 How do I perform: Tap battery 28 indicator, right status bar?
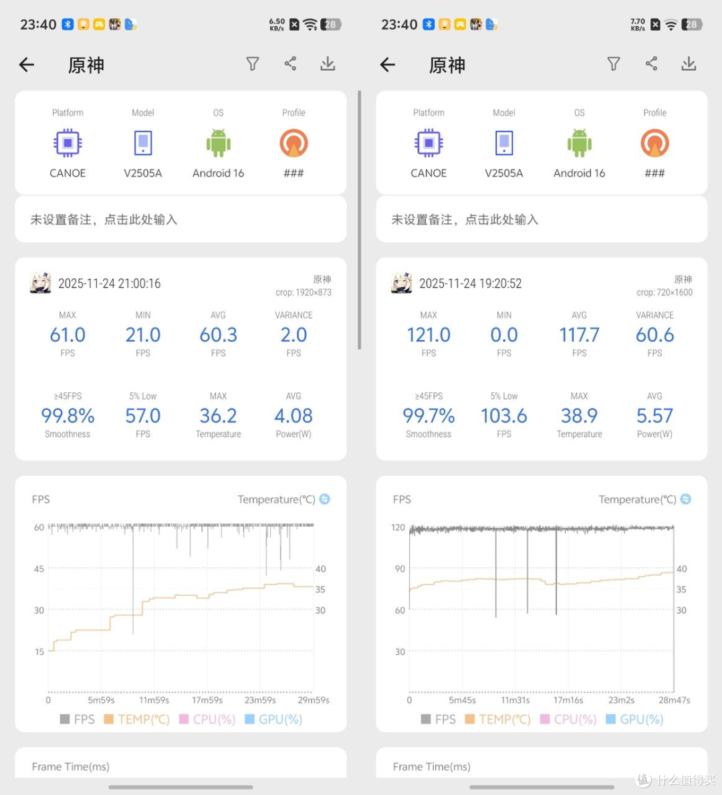coord(691,24)
